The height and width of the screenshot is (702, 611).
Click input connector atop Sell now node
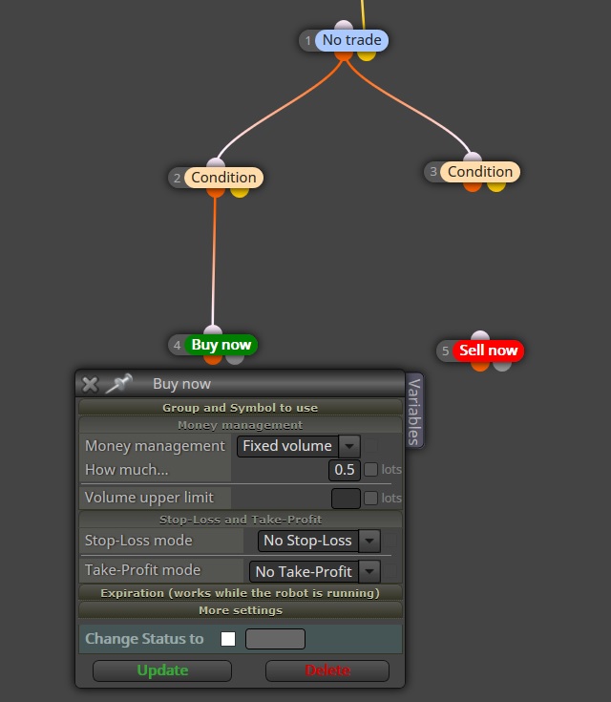click(x=480, y=336)
